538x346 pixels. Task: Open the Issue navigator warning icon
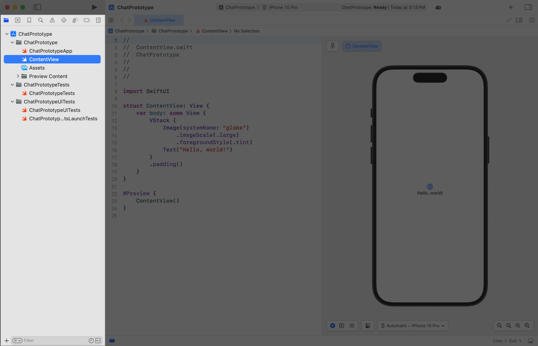pyautogui.click(x=52, y=21)
